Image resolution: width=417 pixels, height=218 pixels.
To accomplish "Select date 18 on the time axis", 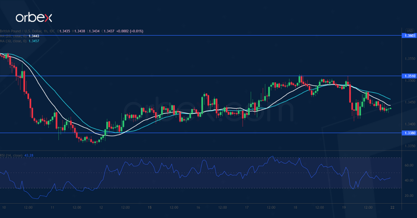I will (x=295, y=208).
